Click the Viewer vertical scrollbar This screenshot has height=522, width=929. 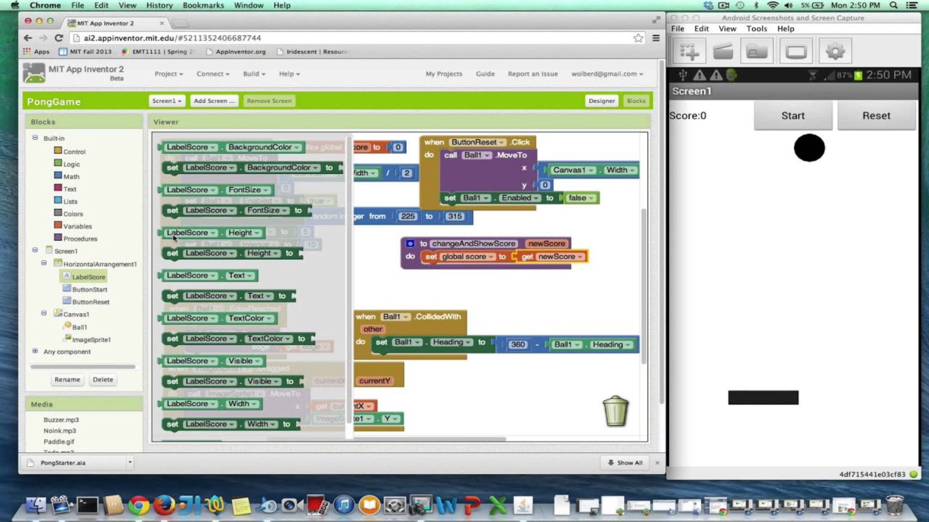[x=644, y=286]
